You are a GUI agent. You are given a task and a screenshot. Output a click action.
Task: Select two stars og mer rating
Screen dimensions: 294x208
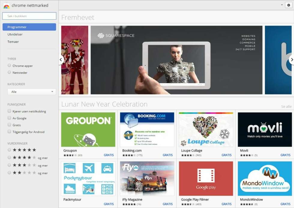tap(9, 173)
